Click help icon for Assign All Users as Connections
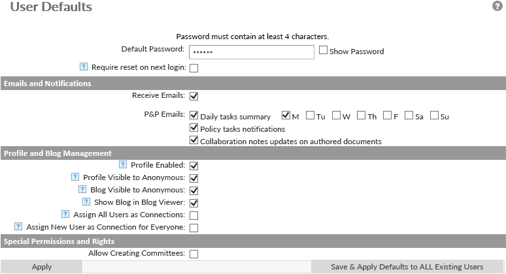Image resolution: width=506 pixels, height=274 pixels. pyautogui.click(x=65, y=214)
